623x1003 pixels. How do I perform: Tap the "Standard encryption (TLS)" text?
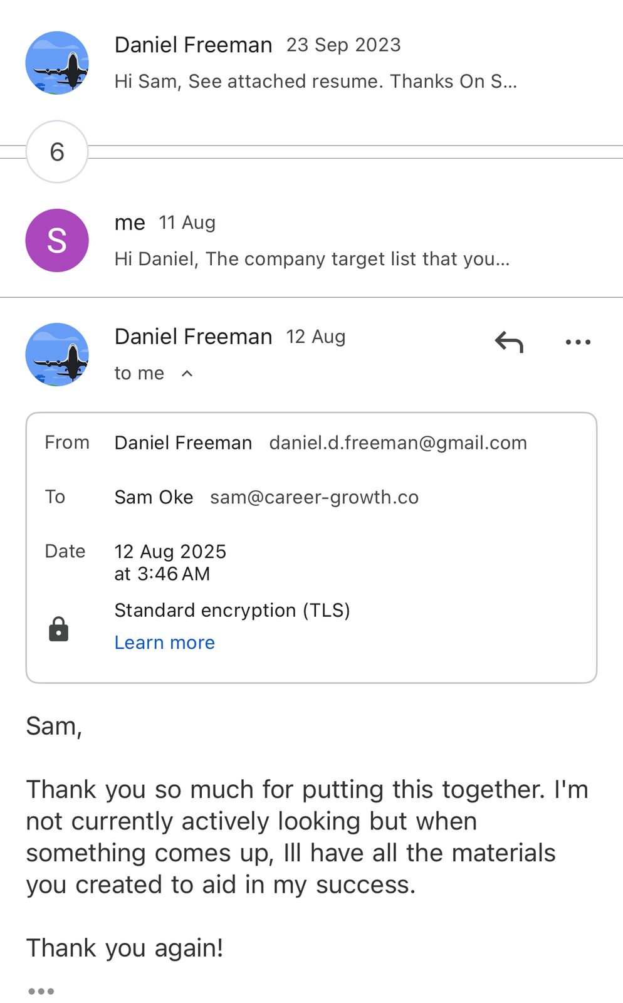232,610
